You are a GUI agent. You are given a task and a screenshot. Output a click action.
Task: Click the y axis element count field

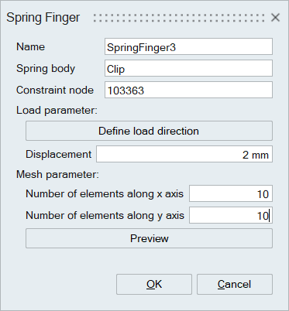(231, 215)
